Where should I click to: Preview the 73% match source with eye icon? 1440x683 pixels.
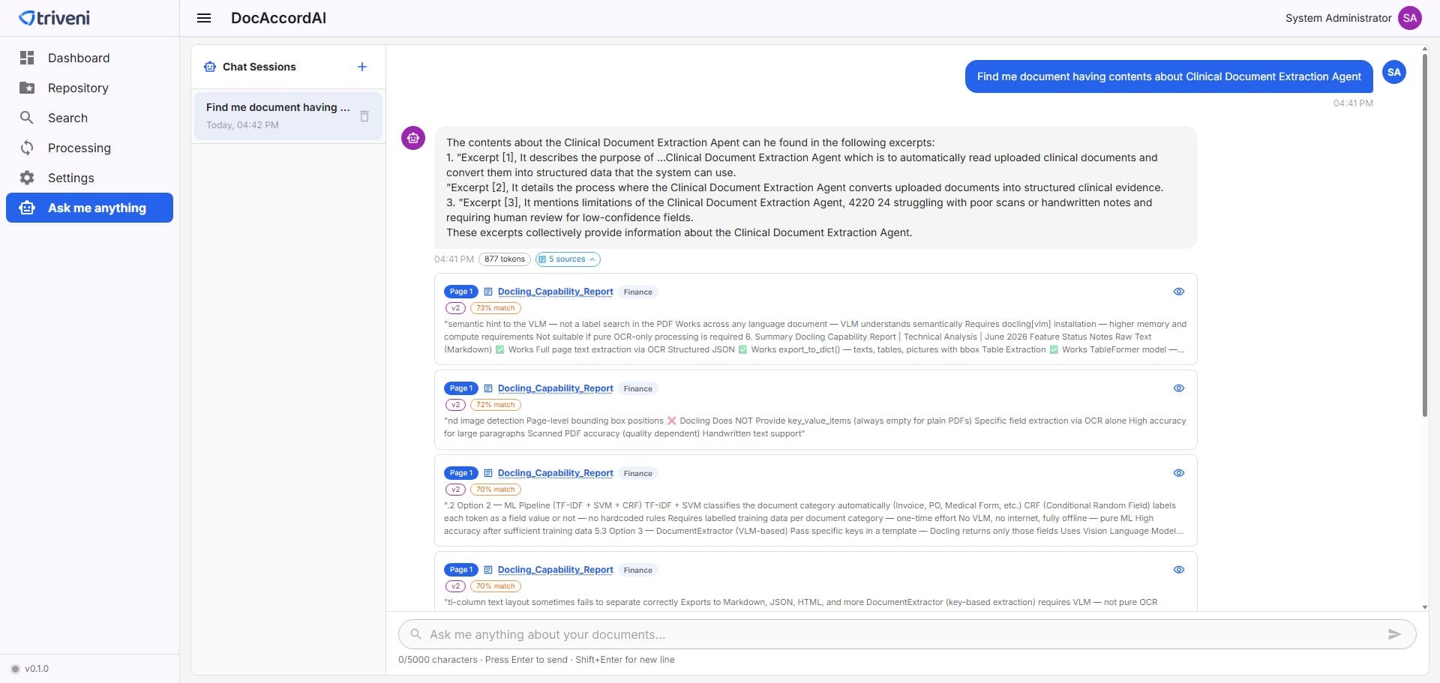point(1179,292)
